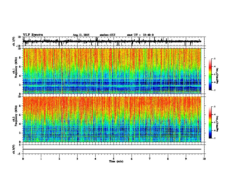Click the "5" tick of ch.3(V) axis

click(x=20, y=145)
